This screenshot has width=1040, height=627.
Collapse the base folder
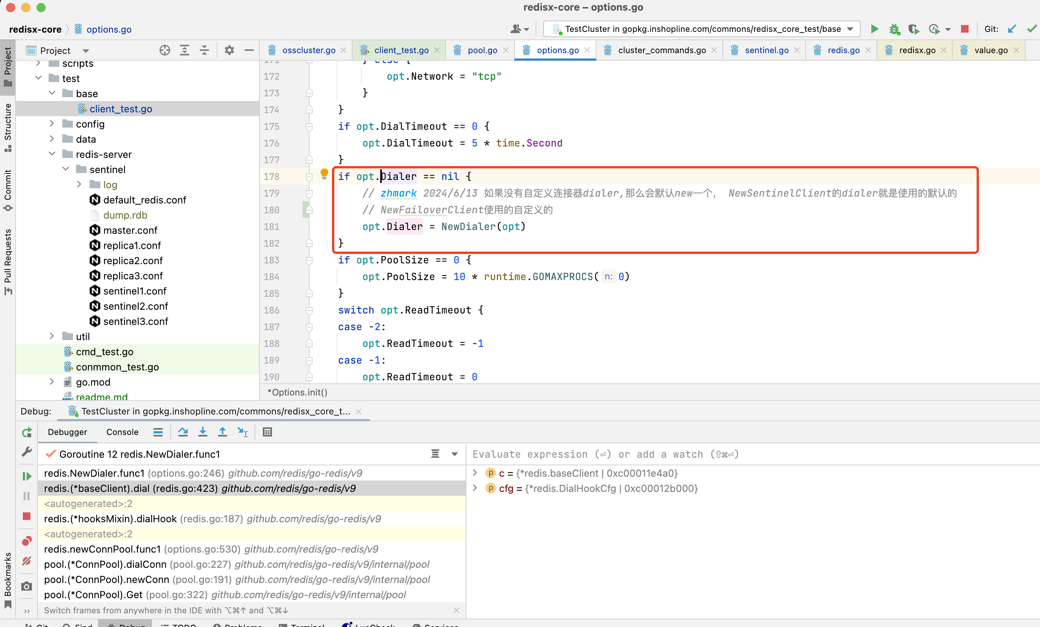[x=52, y=93]
